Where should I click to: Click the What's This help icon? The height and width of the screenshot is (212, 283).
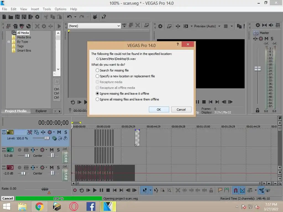[x=104, y=17]
